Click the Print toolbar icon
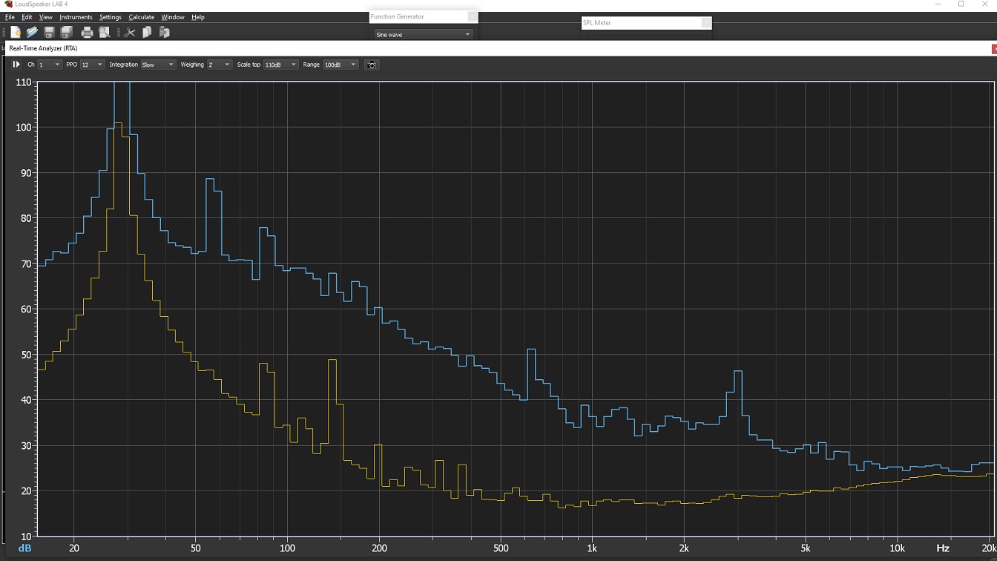 click(87, 33)
